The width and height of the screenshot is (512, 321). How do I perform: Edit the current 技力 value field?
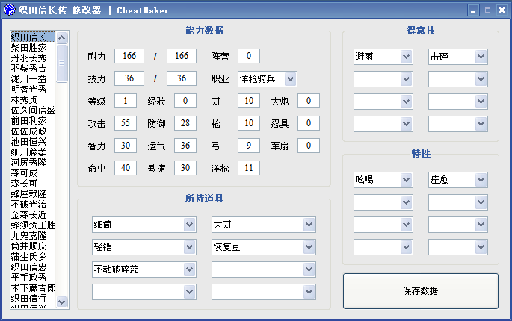tap(129, 78)
